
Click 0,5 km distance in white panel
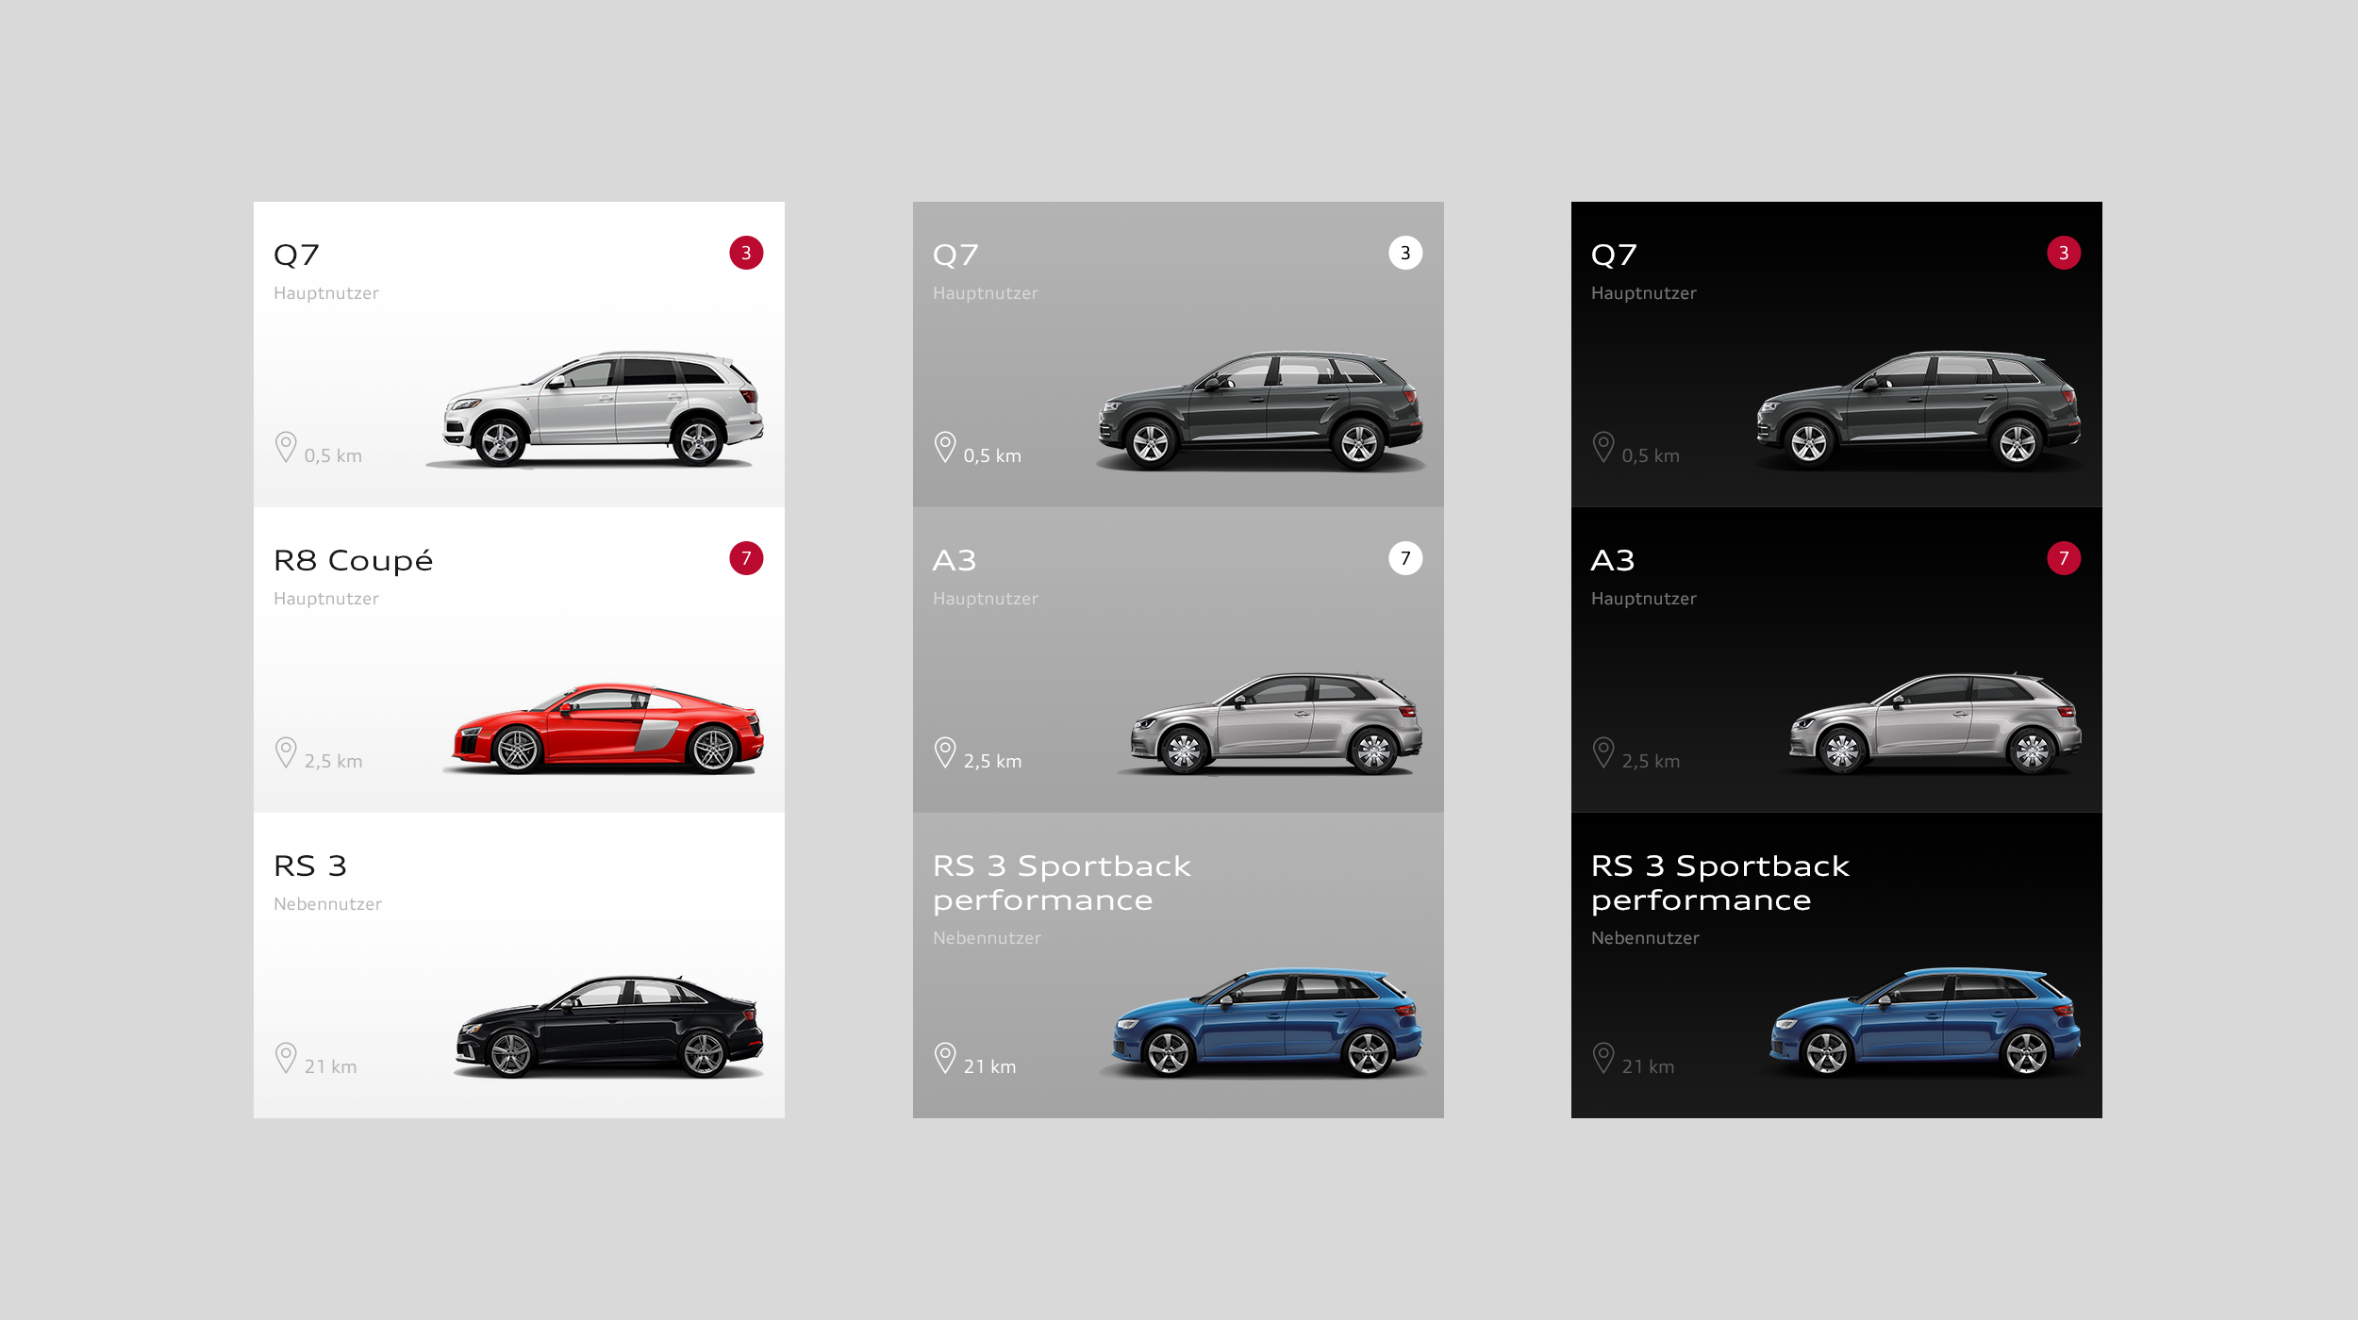pyautogui.click(x=333, y=456)
